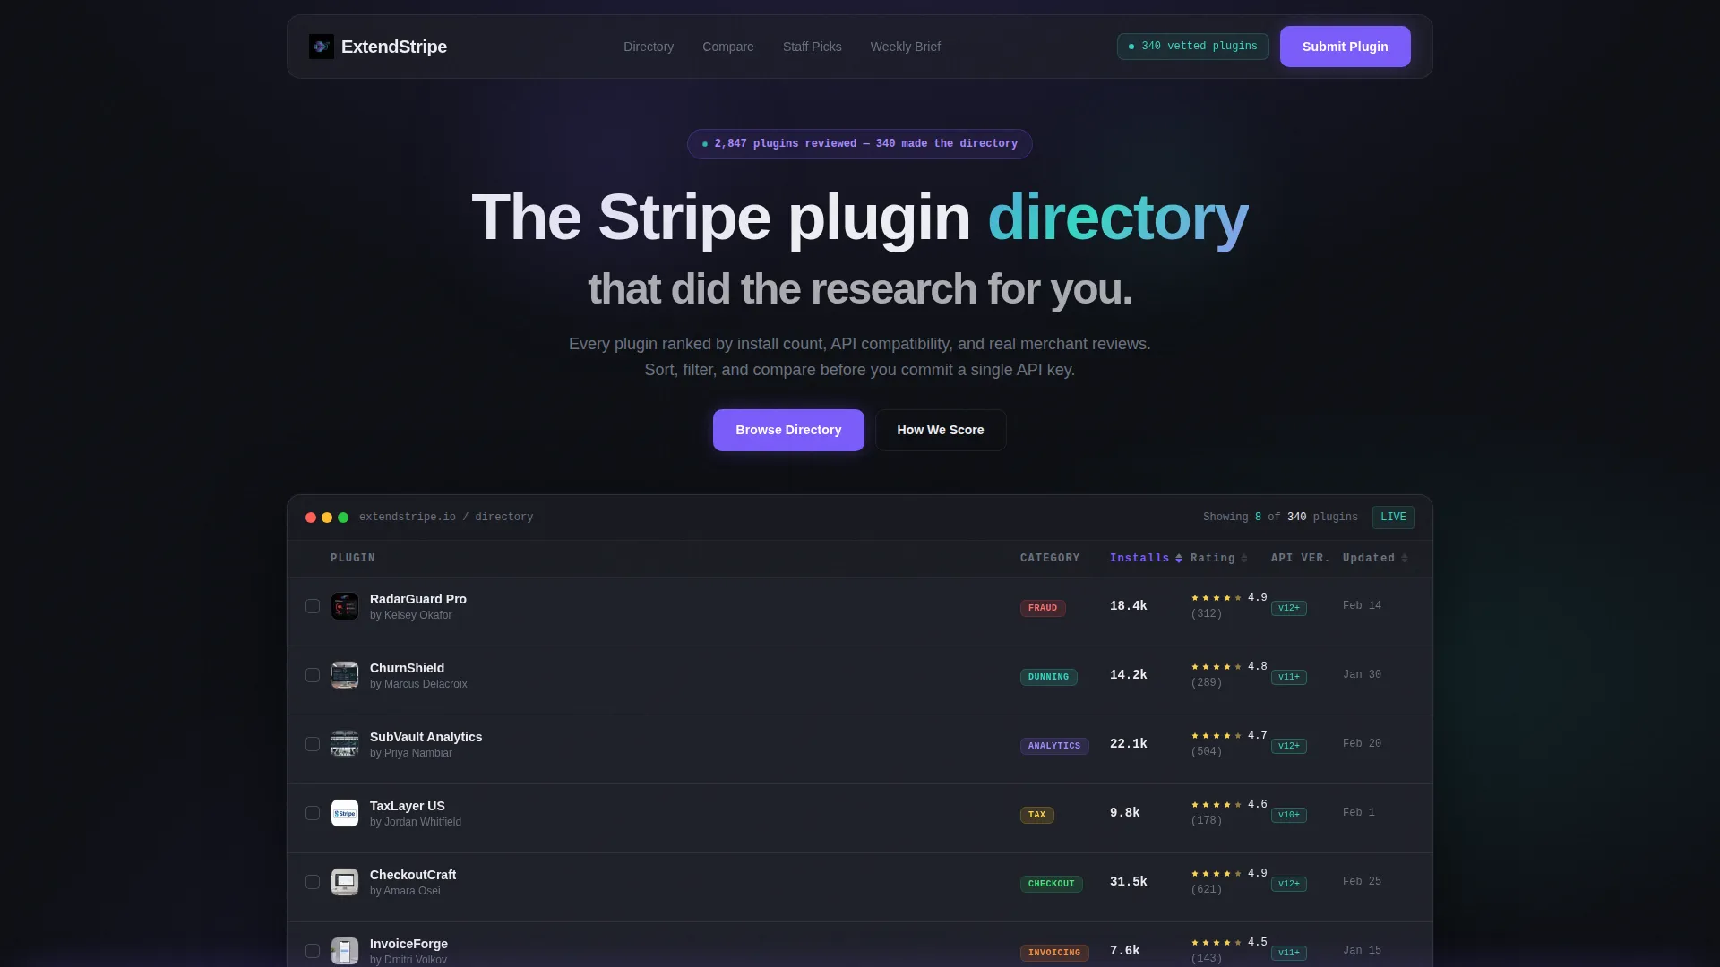Select the TaxLayer US checkbox

313,813
